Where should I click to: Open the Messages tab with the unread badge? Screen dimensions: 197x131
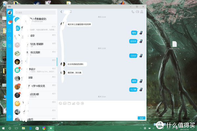pyautogui.click(x=10, y=23)
